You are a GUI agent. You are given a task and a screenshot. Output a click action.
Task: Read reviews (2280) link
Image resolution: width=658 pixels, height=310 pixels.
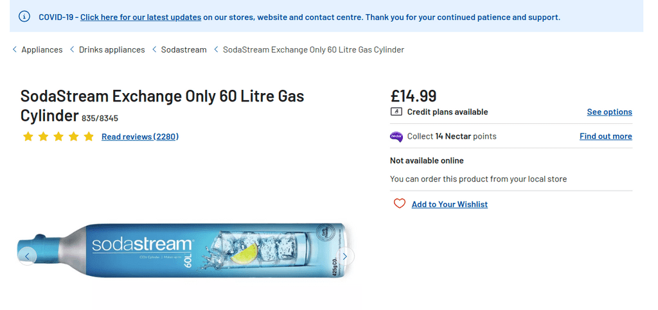click(140, 137)
